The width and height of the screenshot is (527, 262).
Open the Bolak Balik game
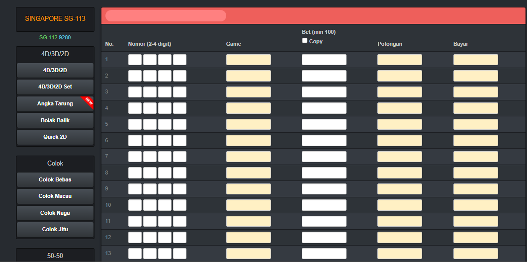(55, 120)
